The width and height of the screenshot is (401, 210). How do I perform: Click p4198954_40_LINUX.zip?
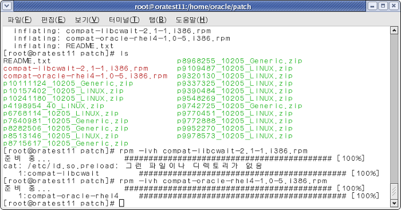(54, 106)
